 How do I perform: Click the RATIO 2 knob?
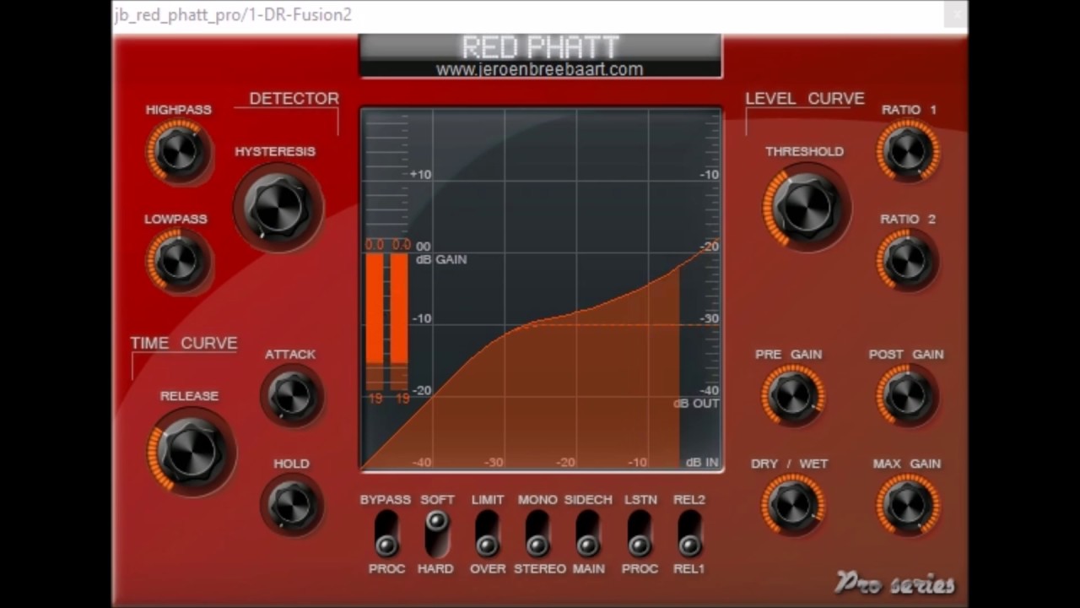click(908, 261)
